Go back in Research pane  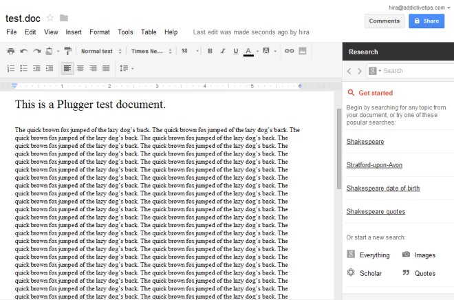[349, 71]
